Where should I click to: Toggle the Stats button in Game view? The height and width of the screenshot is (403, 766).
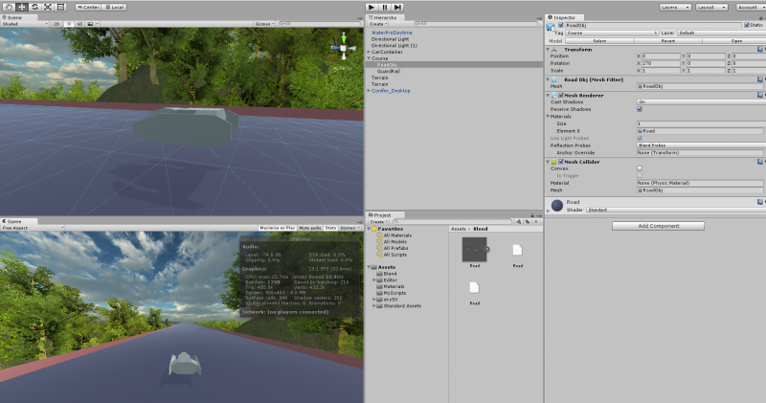tap(330, 228)
